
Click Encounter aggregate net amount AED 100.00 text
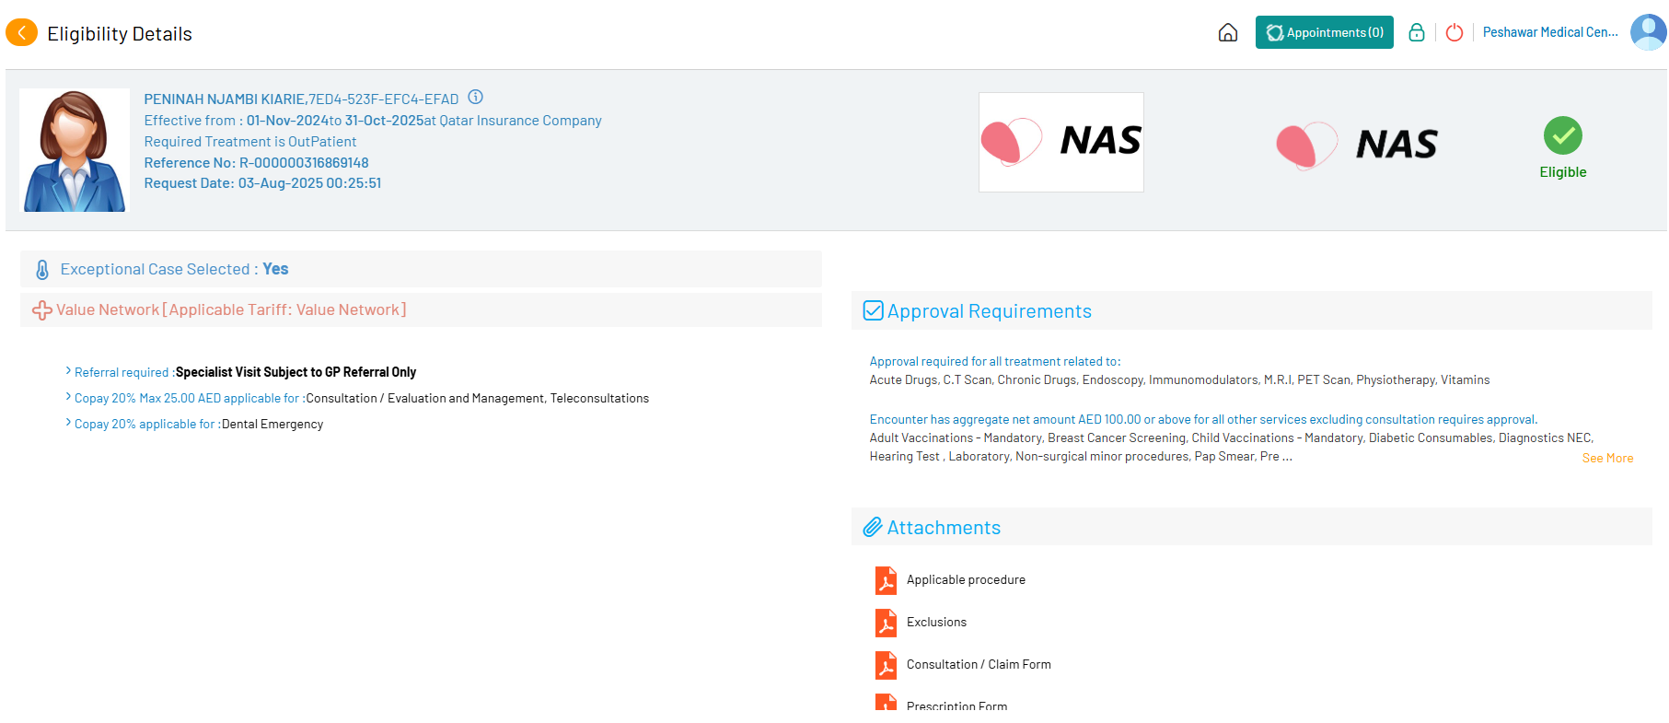(1203, 420)
